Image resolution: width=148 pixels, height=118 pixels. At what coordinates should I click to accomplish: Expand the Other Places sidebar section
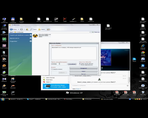point(31,38)
